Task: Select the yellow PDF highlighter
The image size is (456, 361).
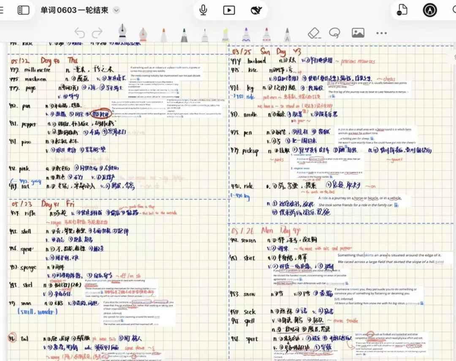Action: [x=225, y=35]
